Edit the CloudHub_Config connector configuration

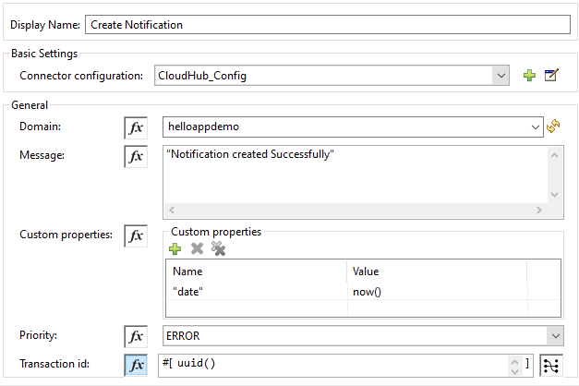(x=551, y=75)
